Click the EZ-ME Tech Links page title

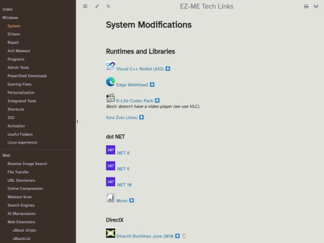(206, 7)
